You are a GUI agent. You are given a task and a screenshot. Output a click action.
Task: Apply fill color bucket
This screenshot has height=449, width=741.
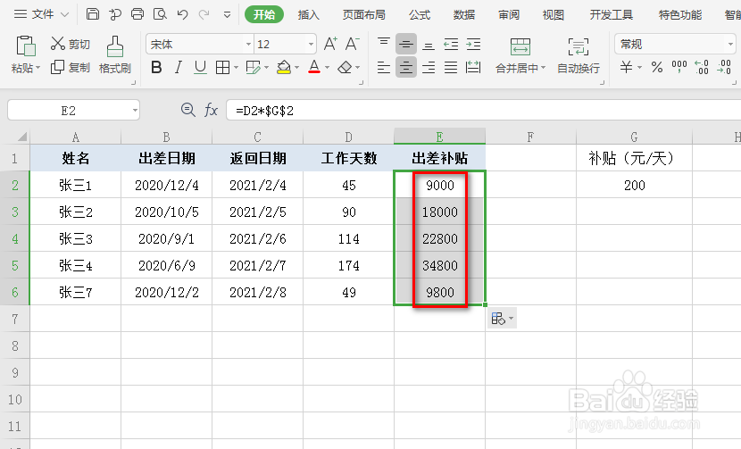pos(284,67)
